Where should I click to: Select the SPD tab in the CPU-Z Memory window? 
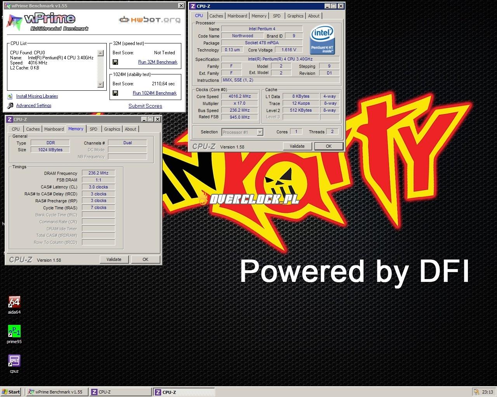point(94,129)
